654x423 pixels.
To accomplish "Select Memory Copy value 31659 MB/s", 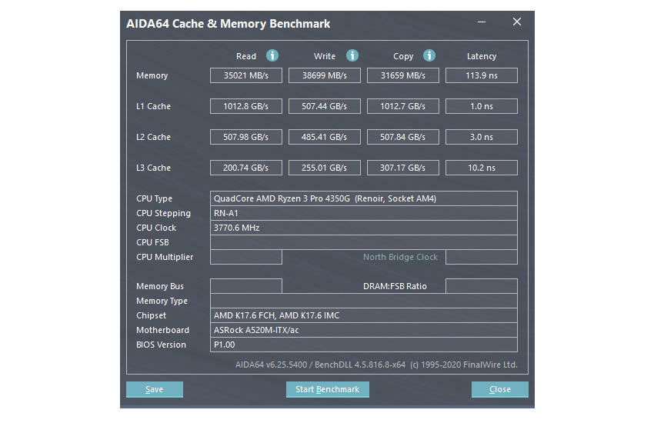I will (x=403, y=75).
